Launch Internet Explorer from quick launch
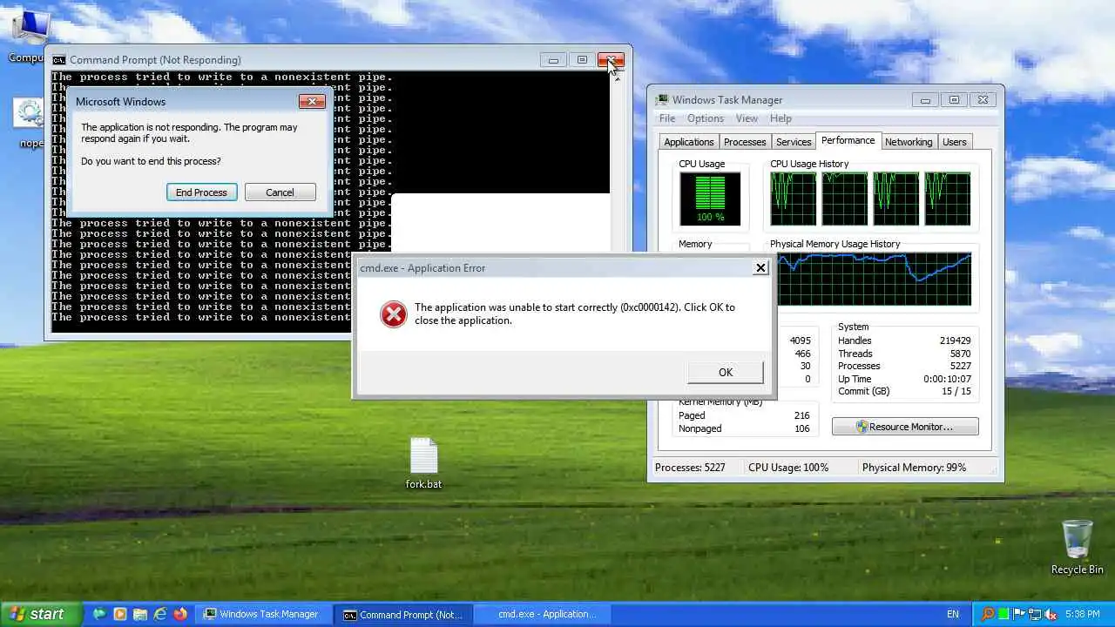The height and width of the screenshot is (627, 1115). (159, 614)
